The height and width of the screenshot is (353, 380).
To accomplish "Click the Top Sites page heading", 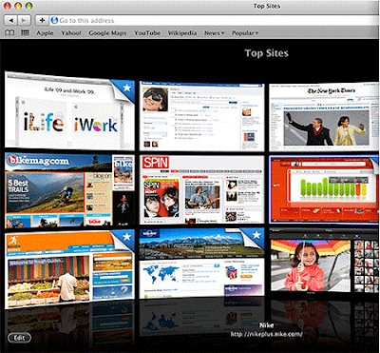I will coord(267,53).
